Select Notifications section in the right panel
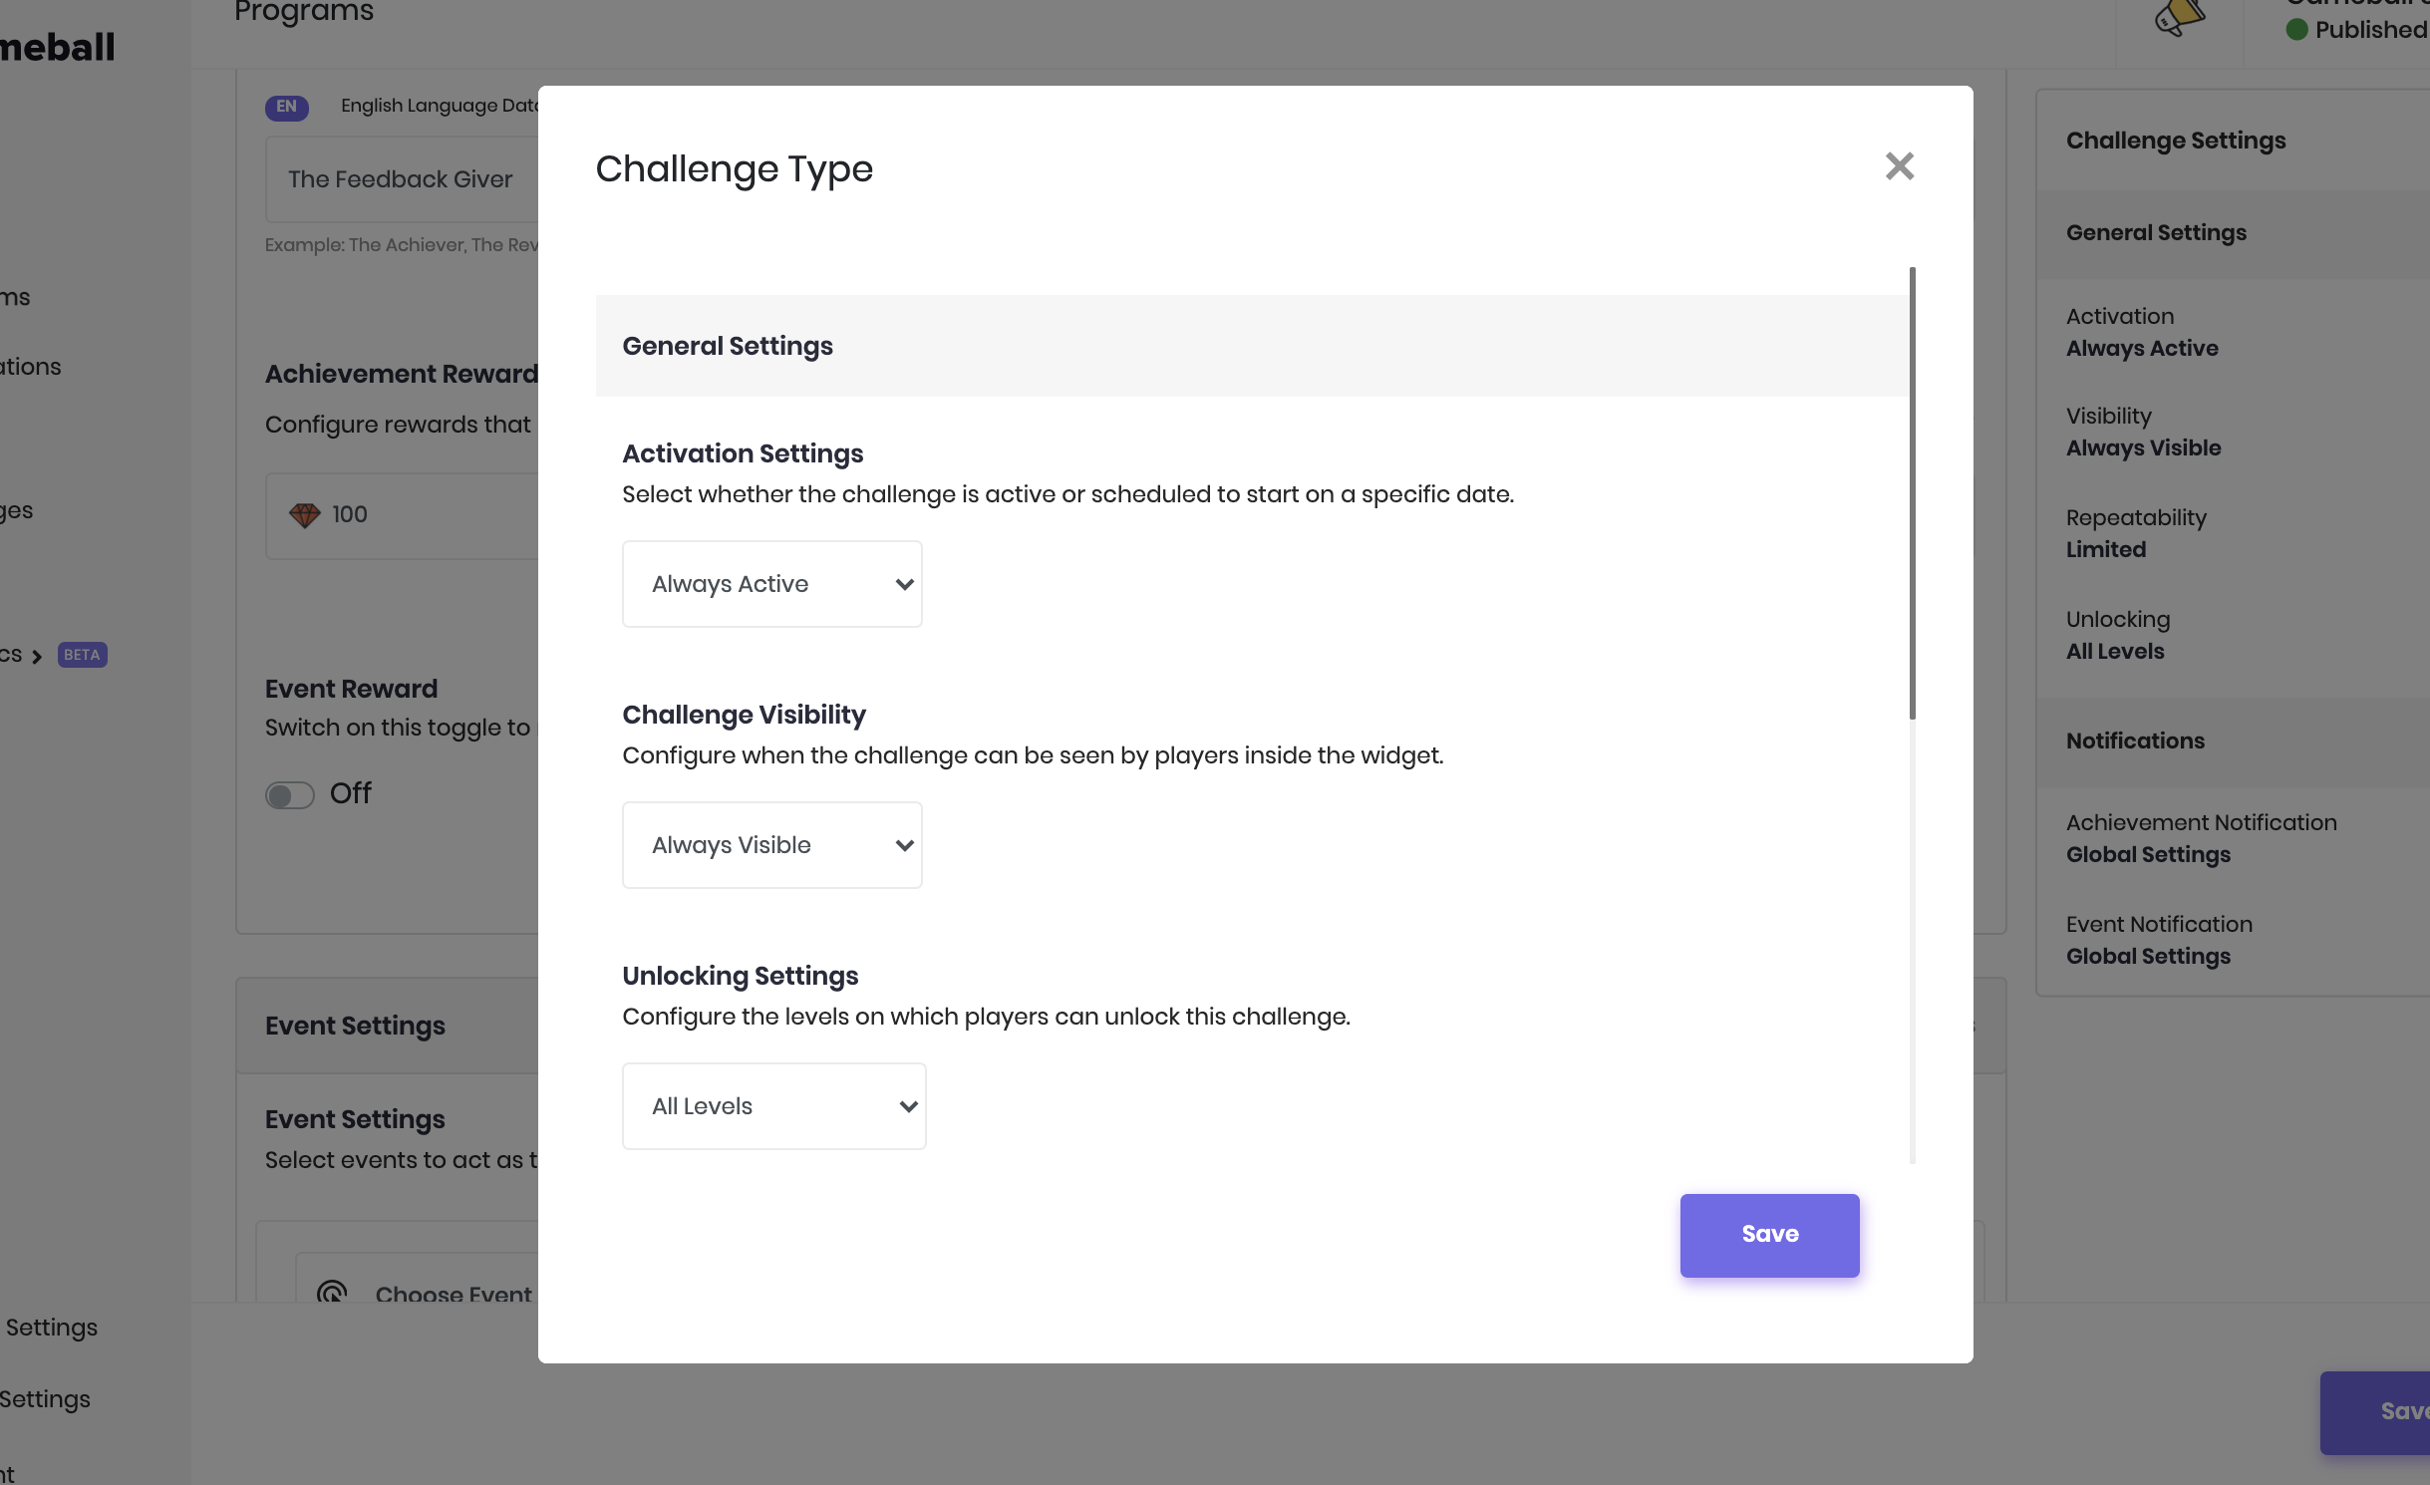 coord(2135,742)
